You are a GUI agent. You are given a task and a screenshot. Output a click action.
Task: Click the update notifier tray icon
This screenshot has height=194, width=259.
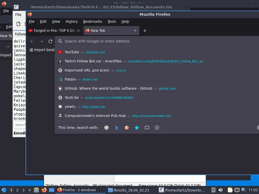(243, 190)
